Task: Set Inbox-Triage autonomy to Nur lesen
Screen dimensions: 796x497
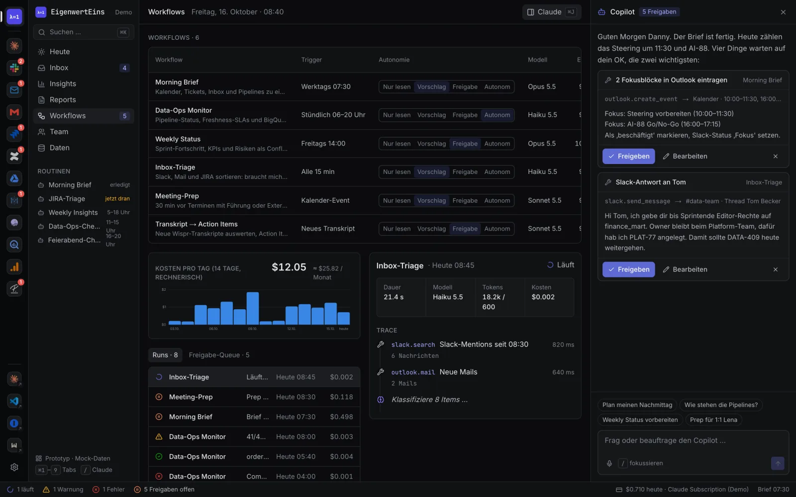Action: coord(397,172)
